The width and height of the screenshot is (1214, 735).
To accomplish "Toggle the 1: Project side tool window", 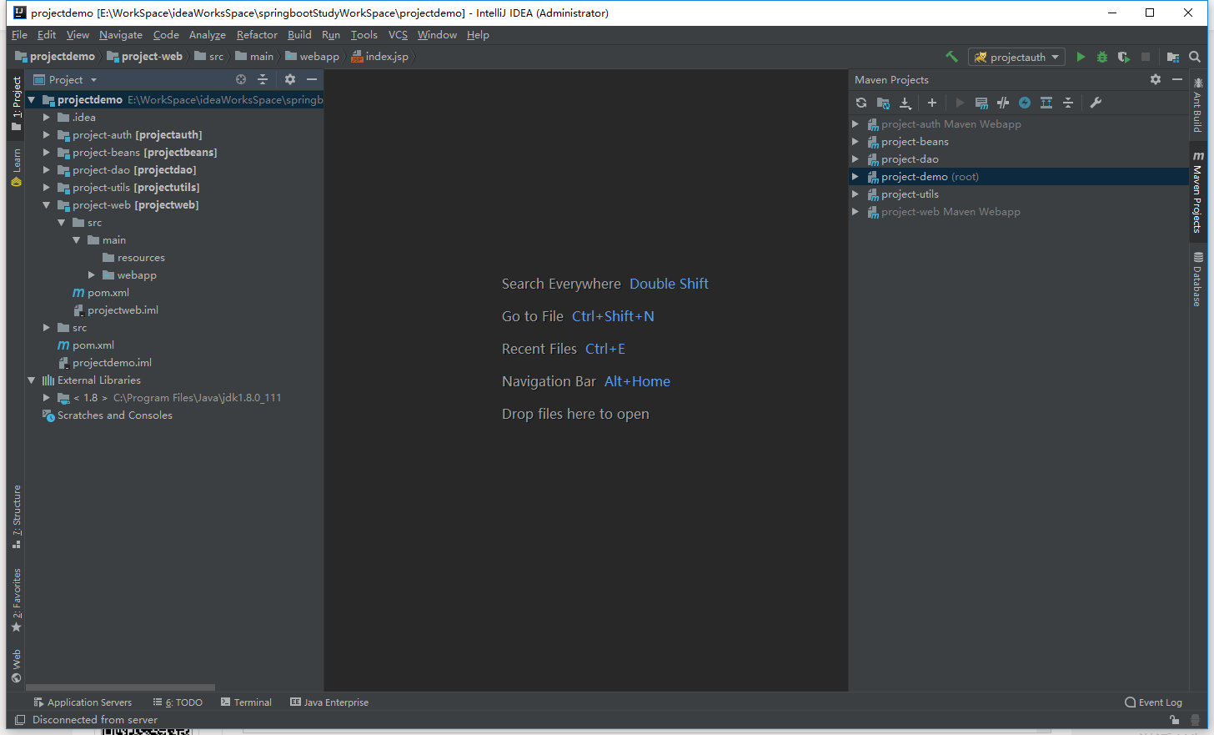I will pos(17,103).
